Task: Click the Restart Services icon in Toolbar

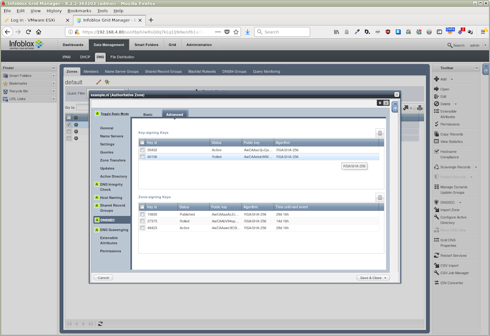Action: point(436,256)
